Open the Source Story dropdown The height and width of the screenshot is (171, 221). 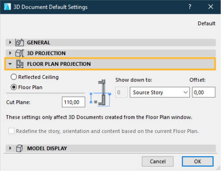pos(160,92)
